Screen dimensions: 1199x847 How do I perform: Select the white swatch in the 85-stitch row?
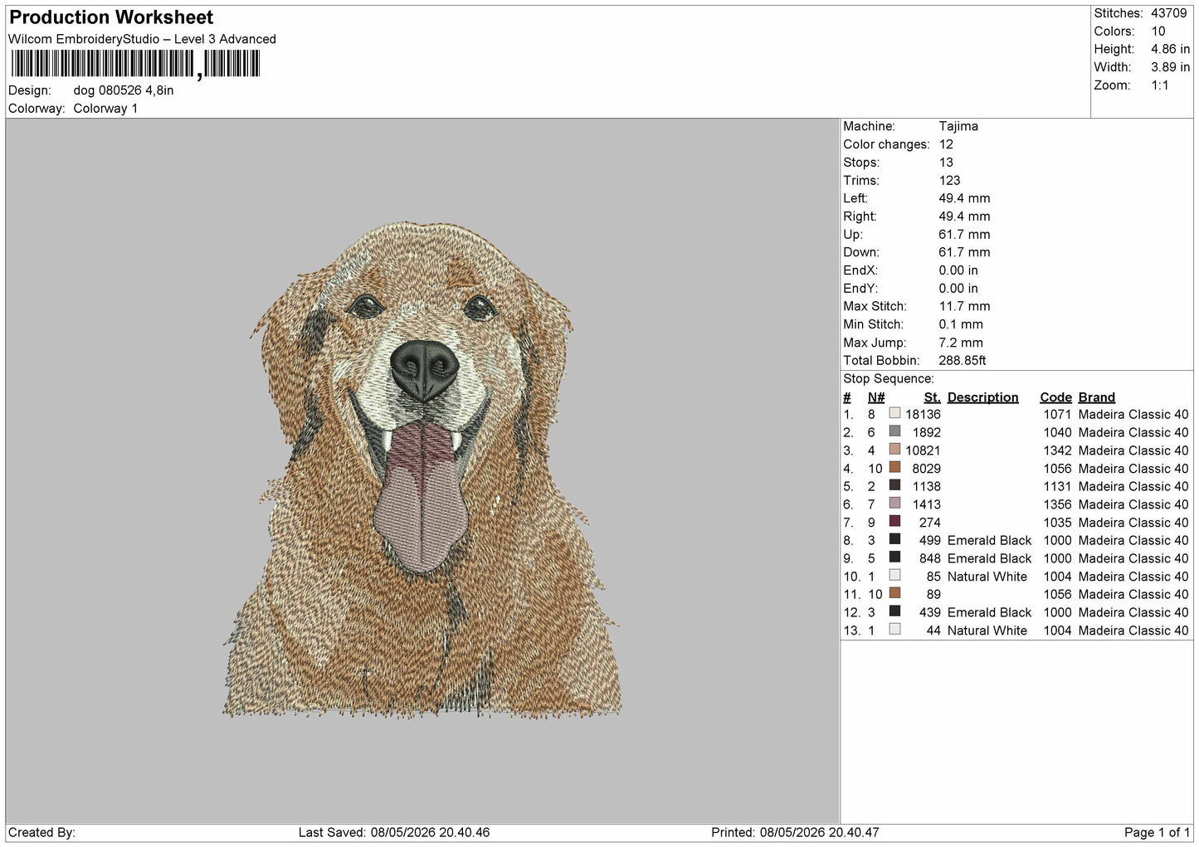click(894, 575)
